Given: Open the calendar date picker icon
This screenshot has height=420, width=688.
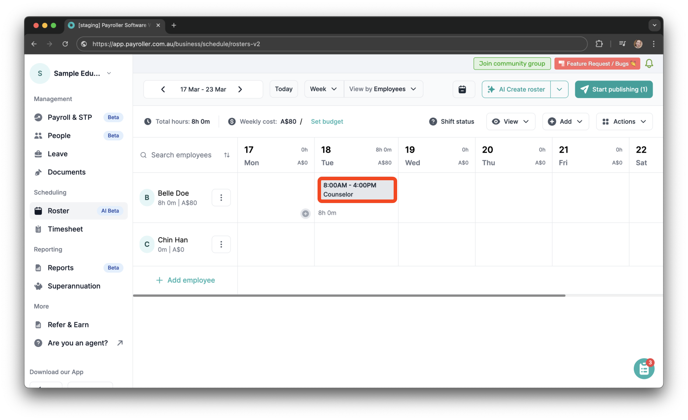Looking at the screenshot, I should click(x=462, y=89).
